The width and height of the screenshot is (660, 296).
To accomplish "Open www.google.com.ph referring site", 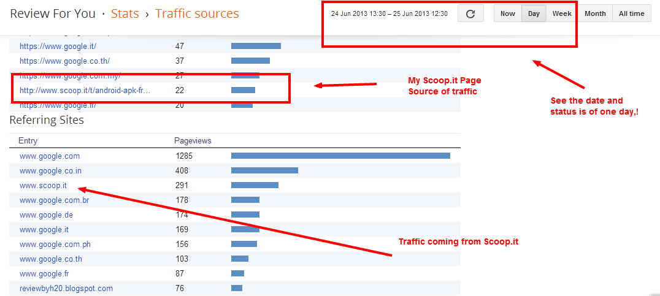I will (x=54, y=245).
